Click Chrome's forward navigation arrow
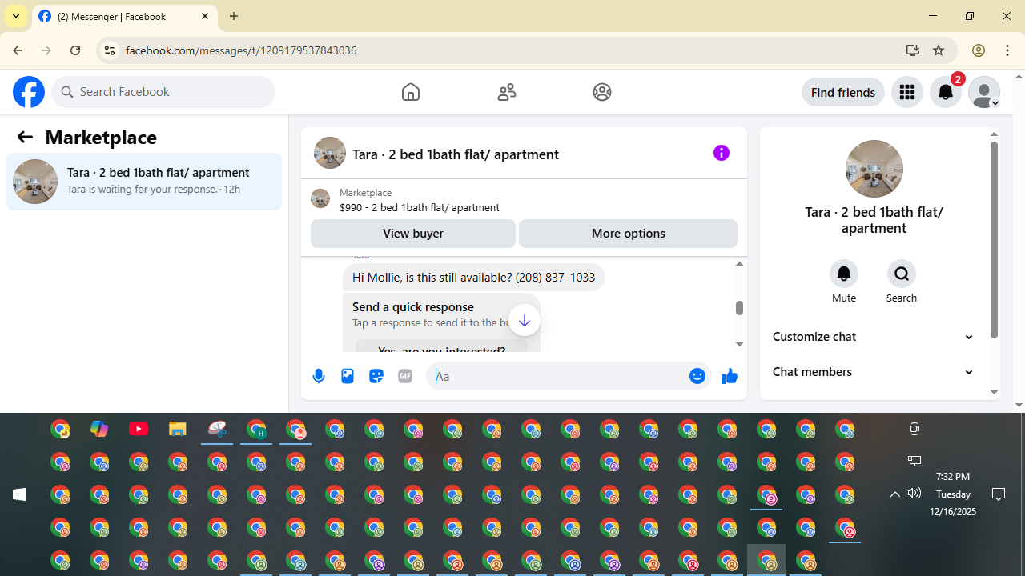1025x576 pixels. coord(46,50)
